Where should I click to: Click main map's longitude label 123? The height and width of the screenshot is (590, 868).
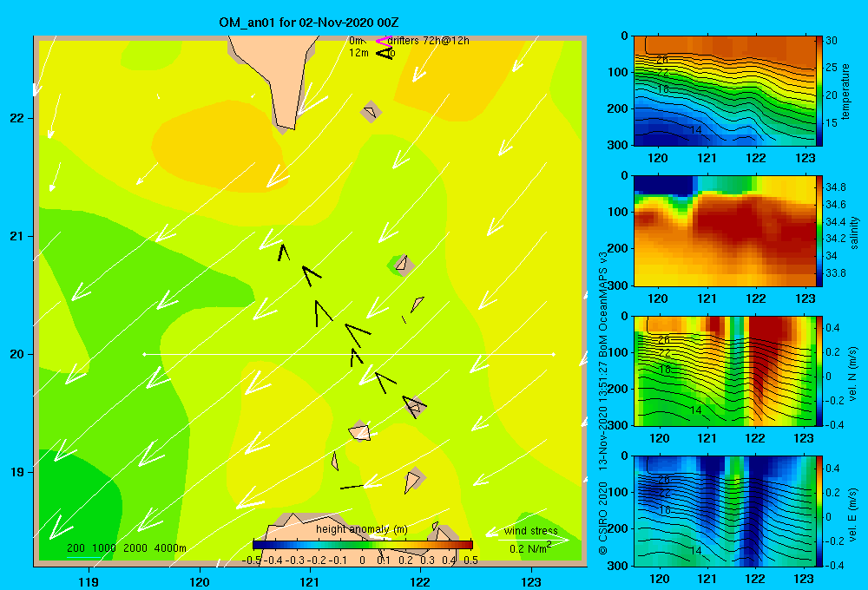point(531,581)
